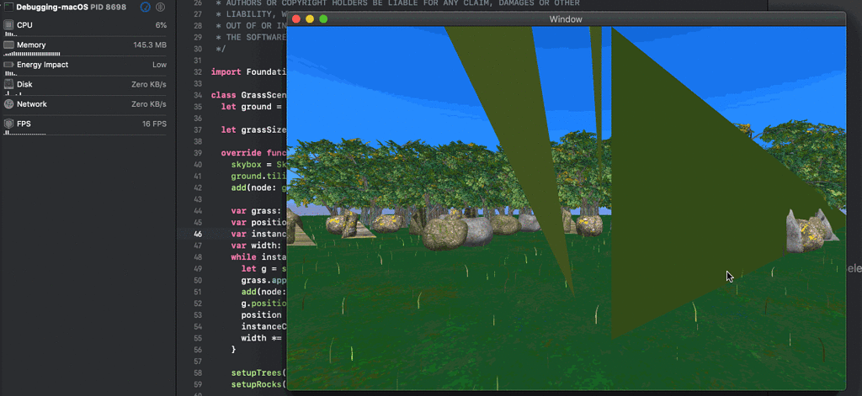
Task: Click the 16 FPS value
Action: coord(154,124)
